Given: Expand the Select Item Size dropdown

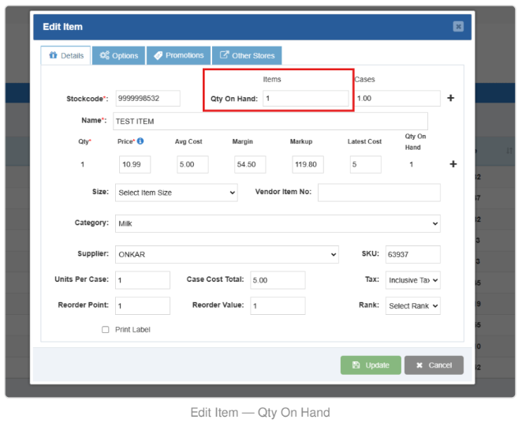Looking at the screenshot, I should (177, 193).
